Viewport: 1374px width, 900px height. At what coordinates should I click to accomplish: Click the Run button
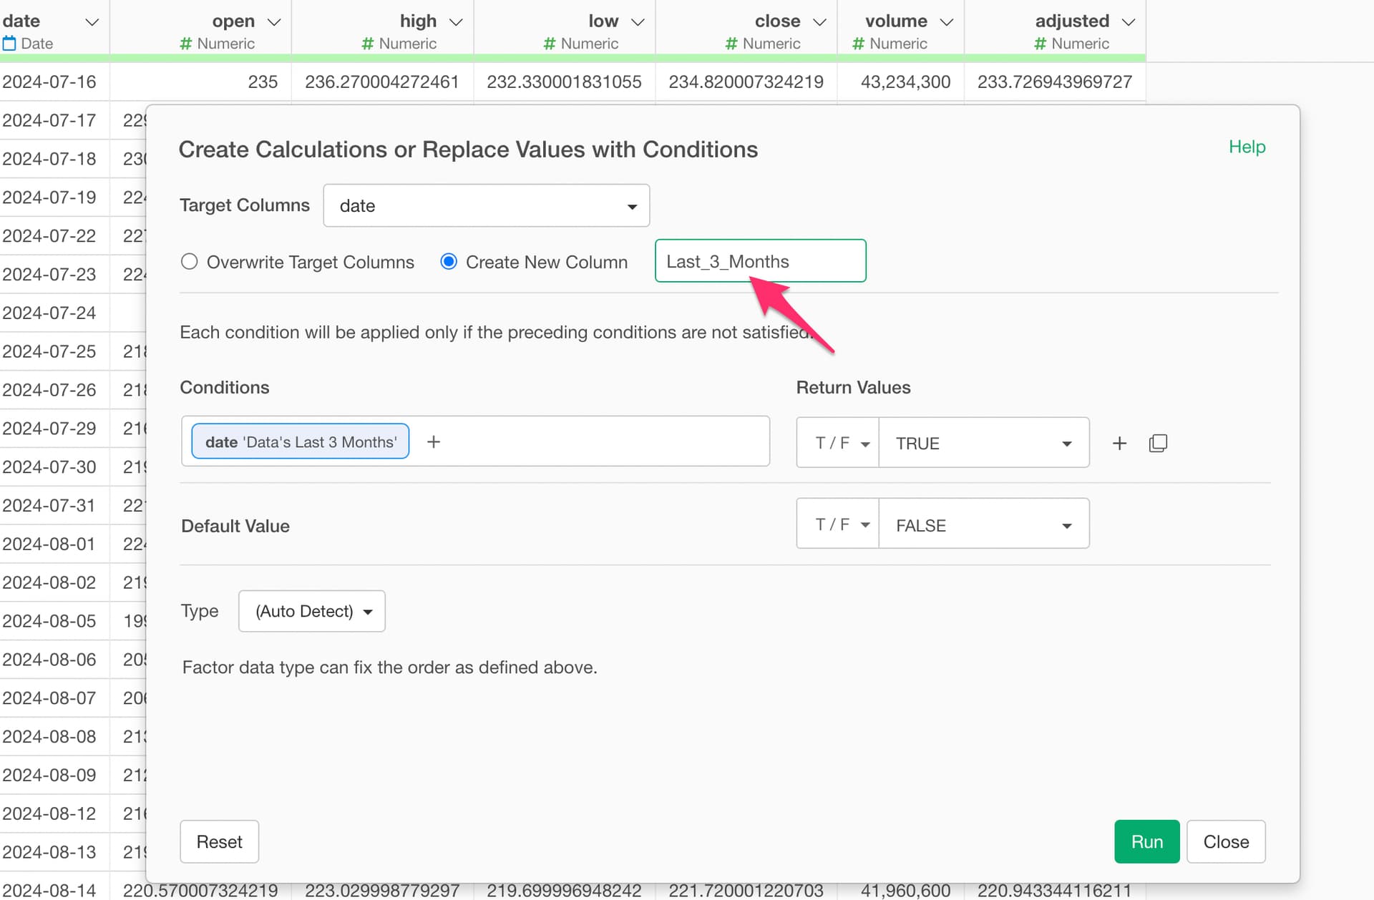(x=1146, y=842)
